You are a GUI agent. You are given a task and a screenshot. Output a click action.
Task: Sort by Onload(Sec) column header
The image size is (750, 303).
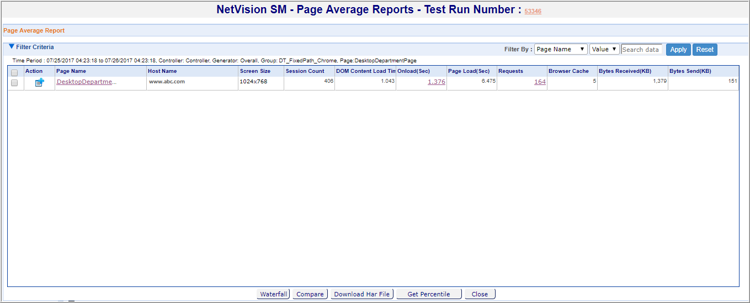pos(421,71)
